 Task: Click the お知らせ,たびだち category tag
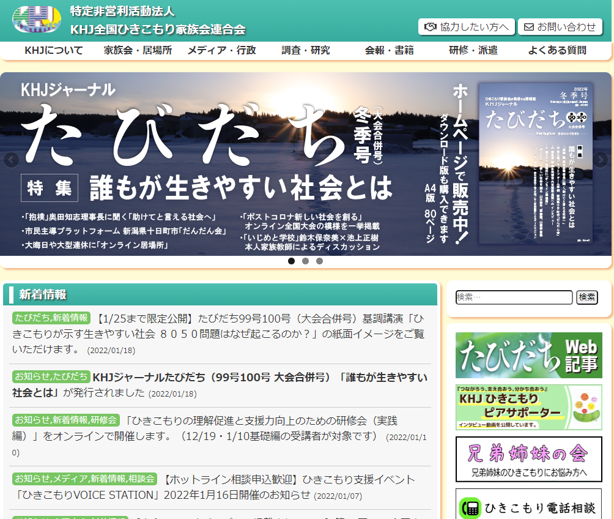coord(51,377)
